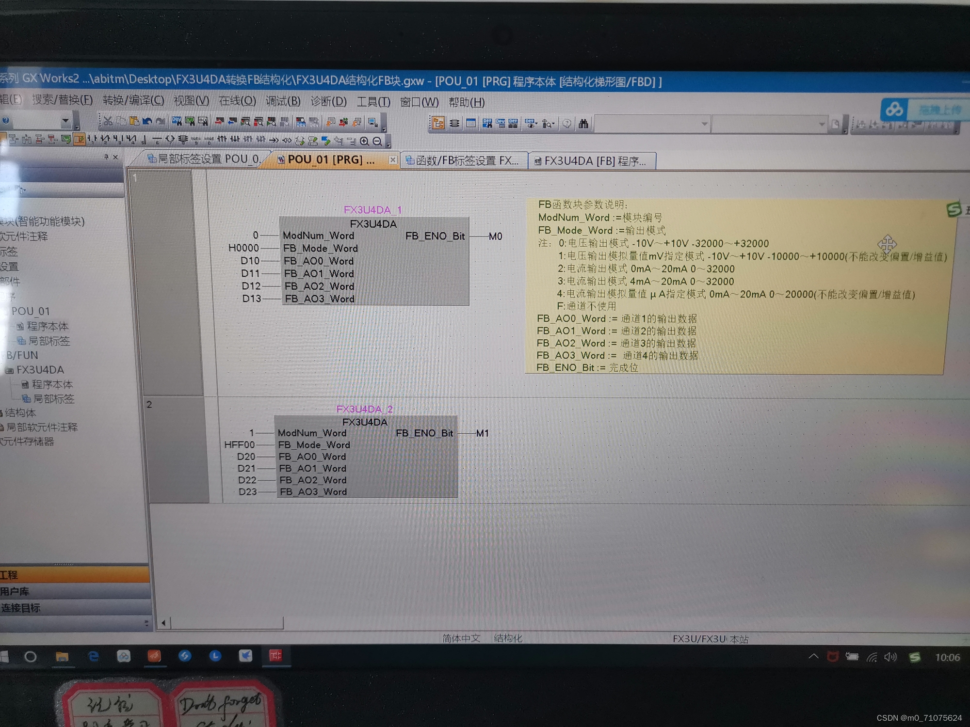This screenshot has height=727, width=970.
Task: Open the first empty search combo box
Action: pyautogui.click(x=704, y=124)
